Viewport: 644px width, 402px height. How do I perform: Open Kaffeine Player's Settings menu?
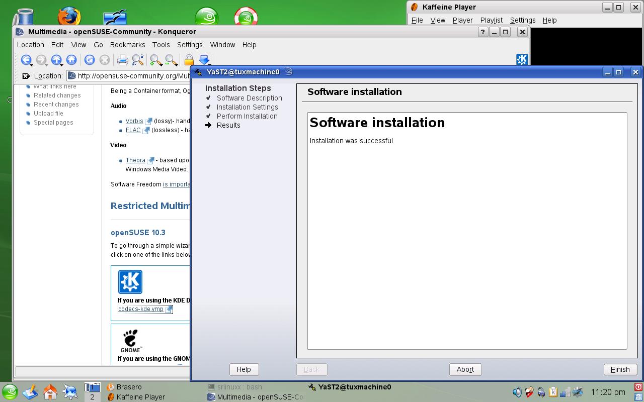coord(523,20)
